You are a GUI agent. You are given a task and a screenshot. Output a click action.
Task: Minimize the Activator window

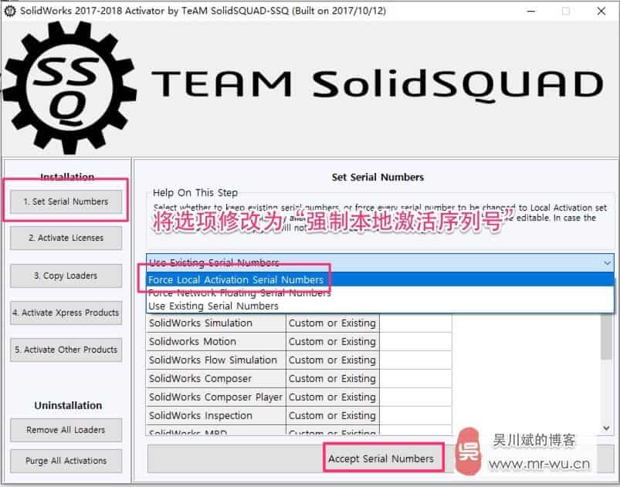(x=531, y=11)
